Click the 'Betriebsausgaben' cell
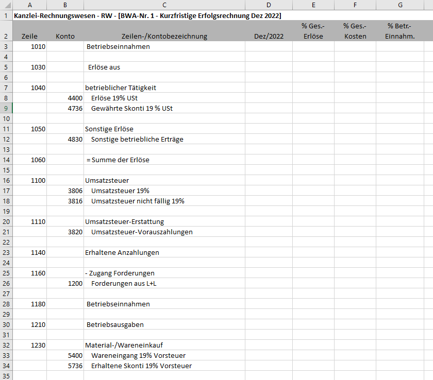The height and width of the screenshot is (380, 433). click(x=164, y=324)
